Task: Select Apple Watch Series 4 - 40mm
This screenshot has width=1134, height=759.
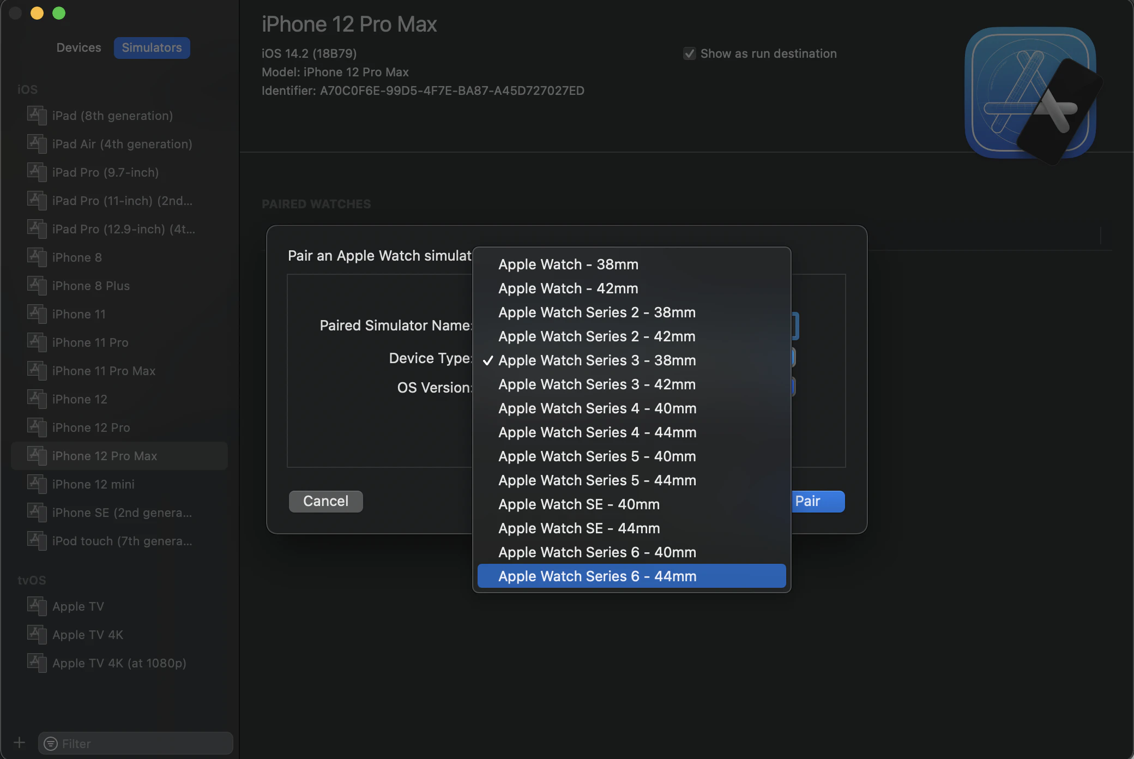Action: click(631, 408)
